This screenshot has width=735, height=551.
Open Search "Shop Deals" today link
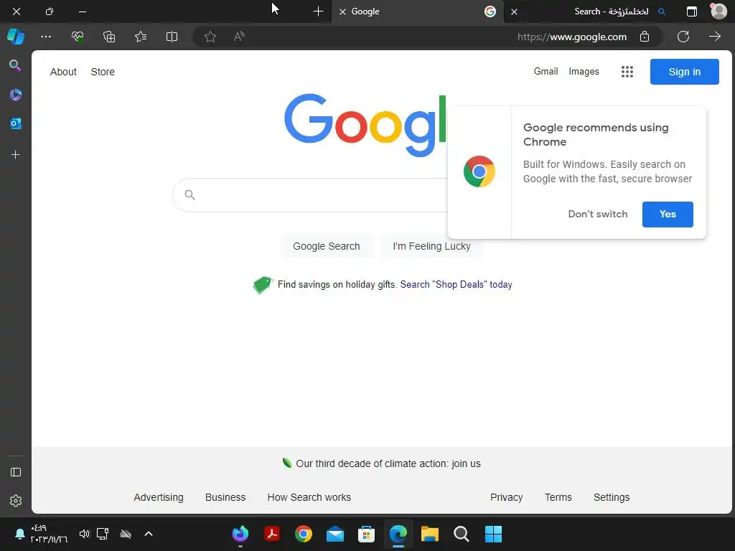[456, 284]
